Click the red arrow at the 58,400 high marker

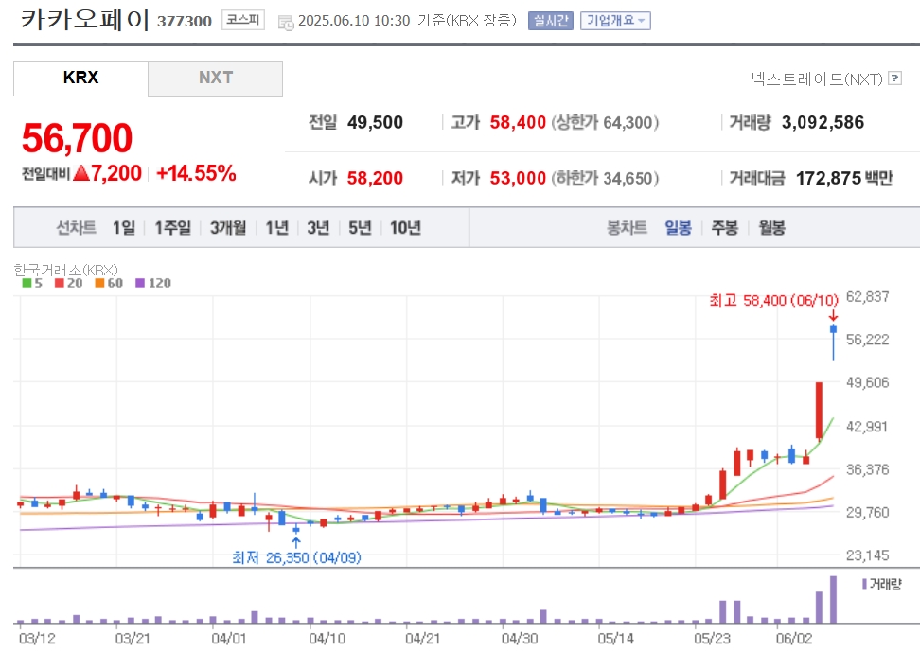833,315
